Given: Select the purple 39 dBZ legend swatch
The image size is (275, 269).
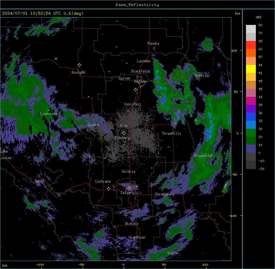Looking at the screenshot, I should 251,109.
